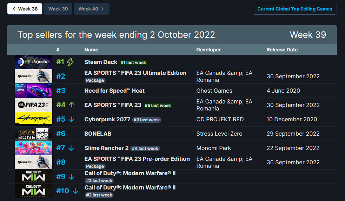Open the Cyberpunk 2077 yellow thumbnail
This screenshot has height=201, width=345.
(33, 119)
